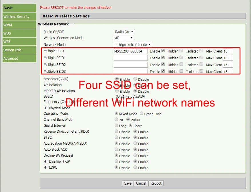Open the Basic wireless menu item

[19, 8]
